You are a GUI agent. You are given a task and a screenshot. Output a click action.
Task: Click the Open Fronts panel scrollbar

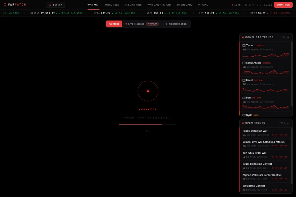click(x=292, y=155)
